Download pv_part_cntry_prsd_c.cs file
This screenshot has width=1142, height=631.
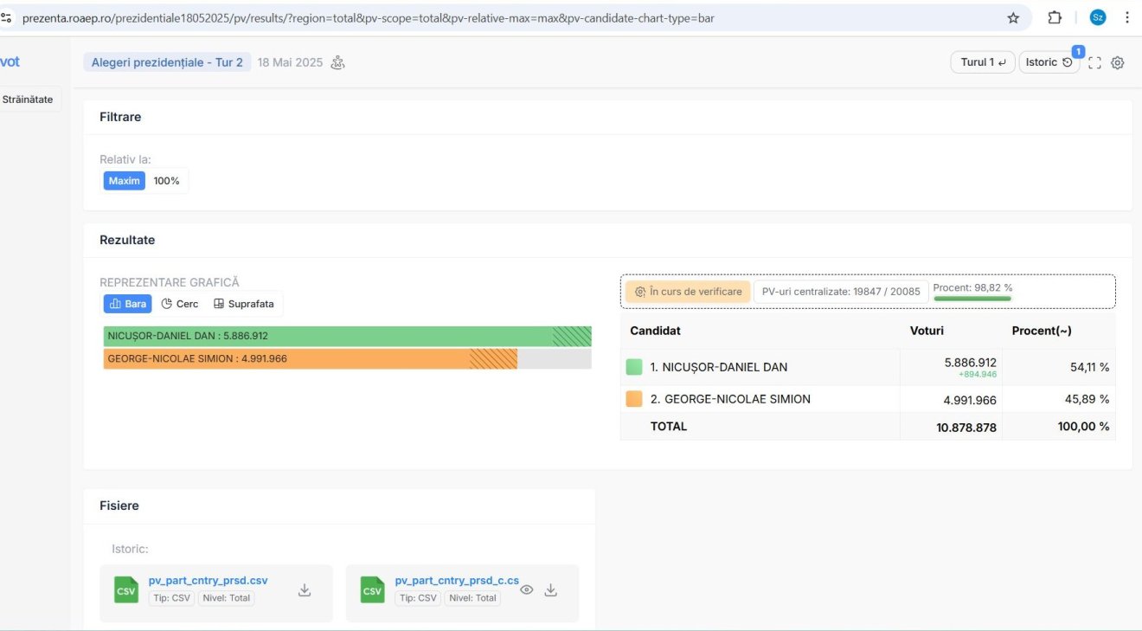coord(551,590)
